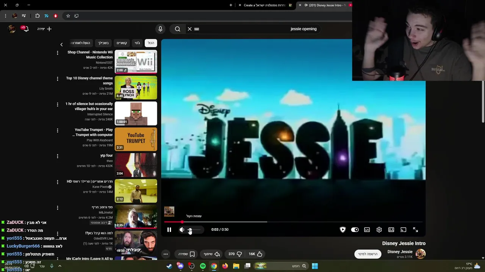485x272 pixels.
Task: Pause the Disney Jessie Intro video
Action: click(x=169, y=230)
